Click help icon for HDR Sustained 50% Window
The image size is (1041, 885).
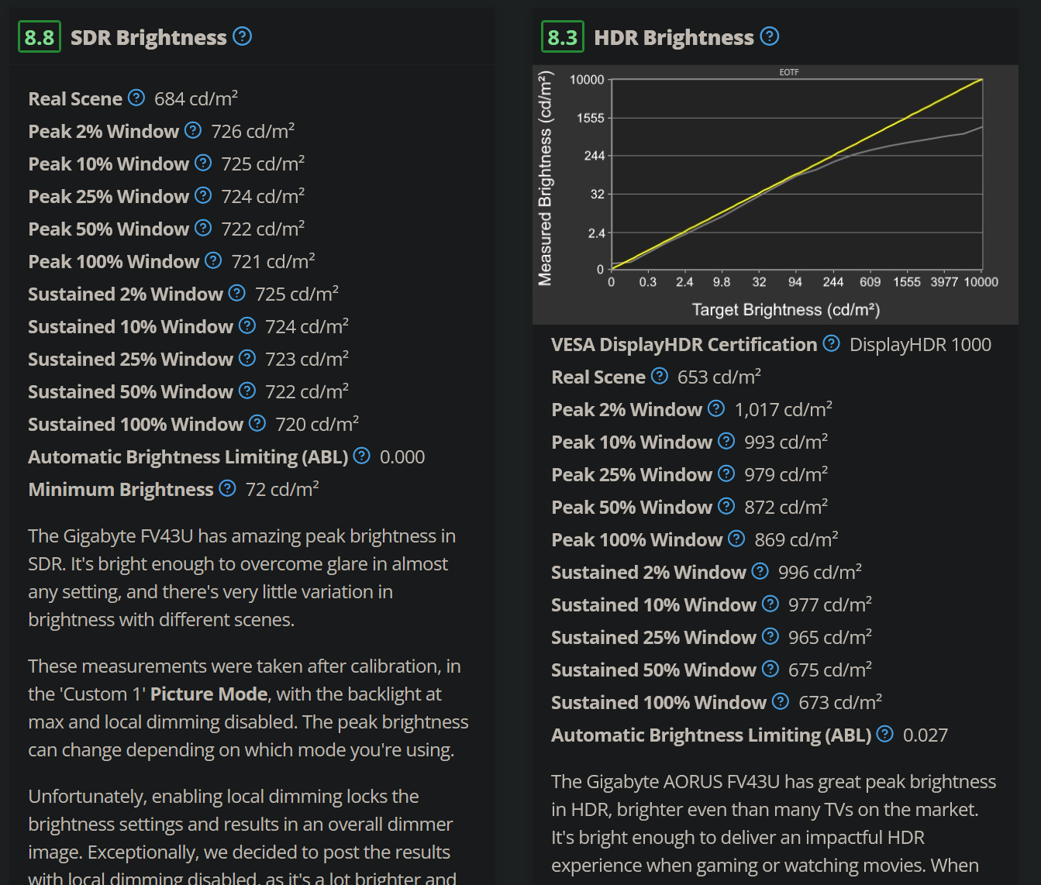click(770, 669)
